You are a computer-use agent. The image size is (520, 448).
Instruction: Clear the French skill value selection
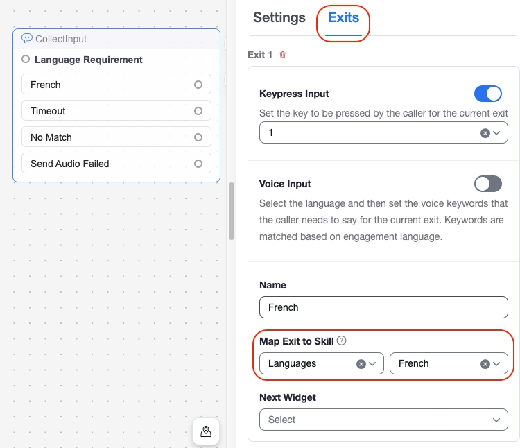(x=485, y=363)
